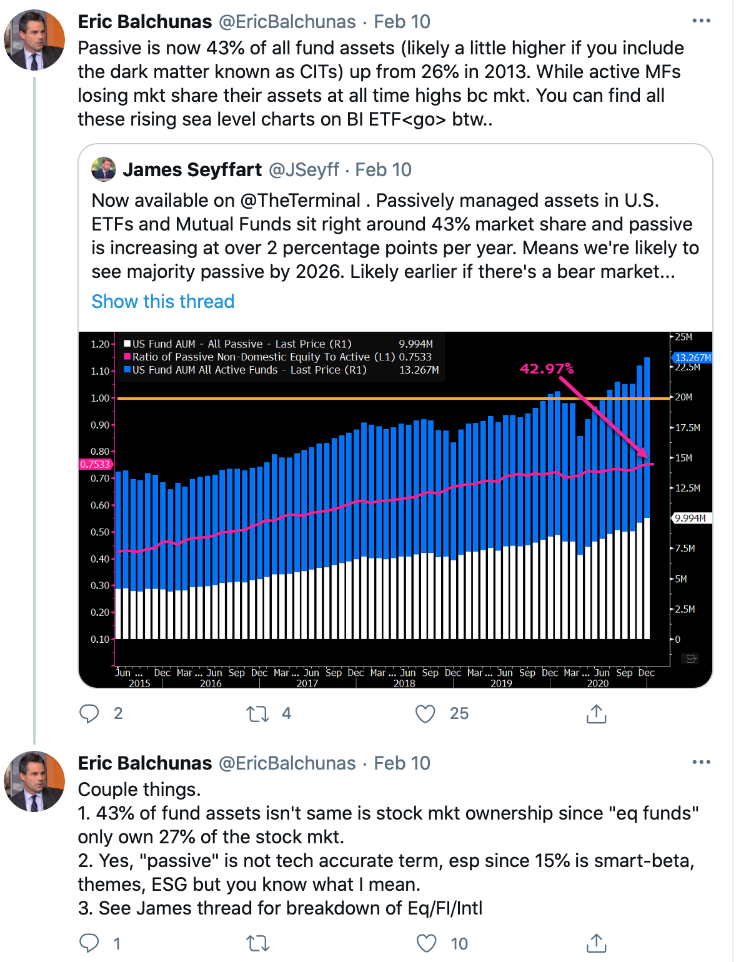
Task: Open Eric Balchunas profile name in first tweet
Action: click(145, 22)
